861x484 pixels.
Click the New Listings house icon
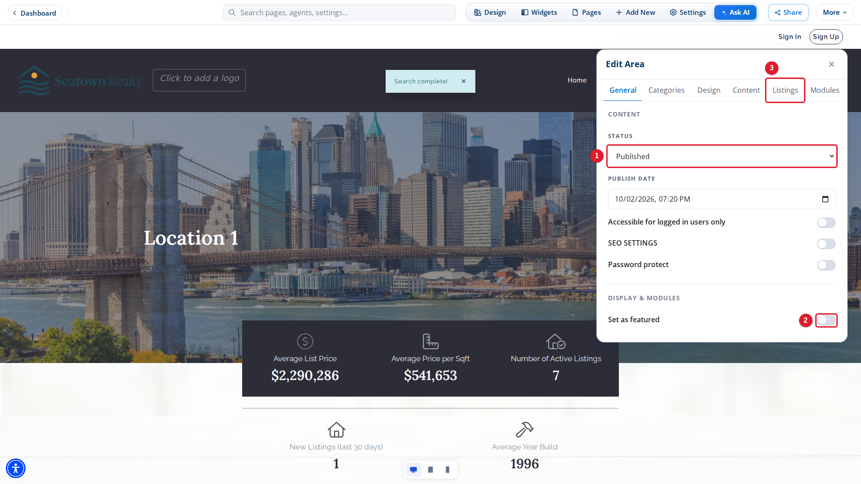(336, 430)
